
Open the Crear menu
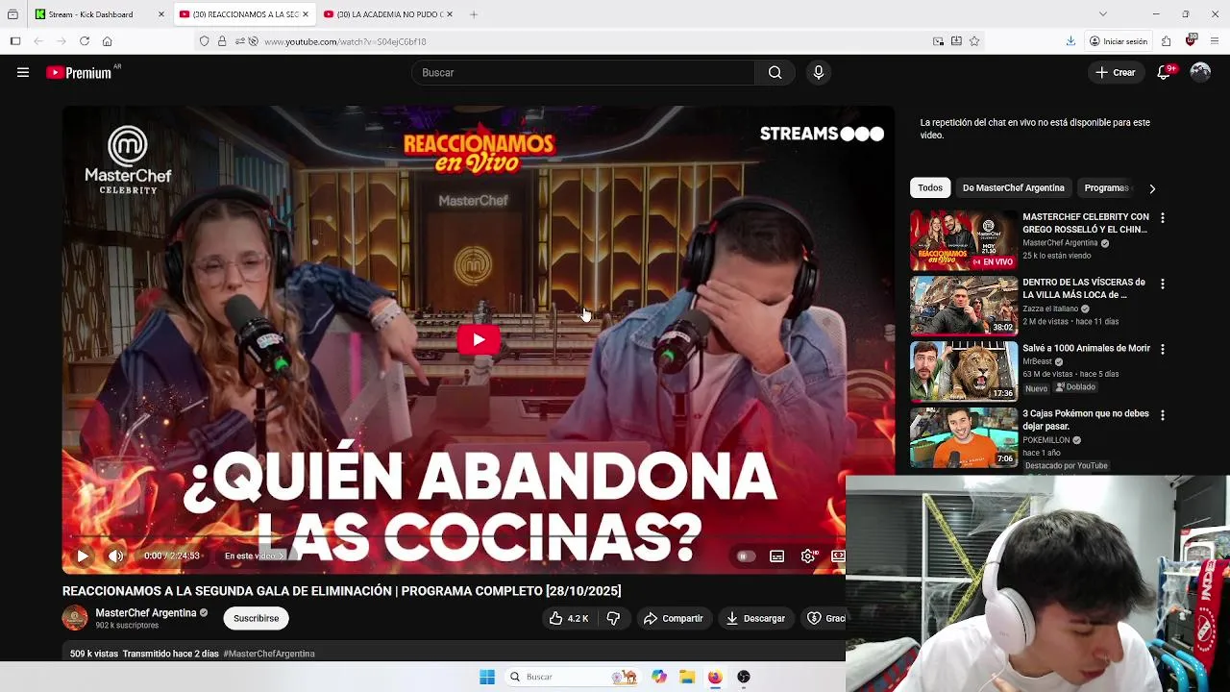1116,73
